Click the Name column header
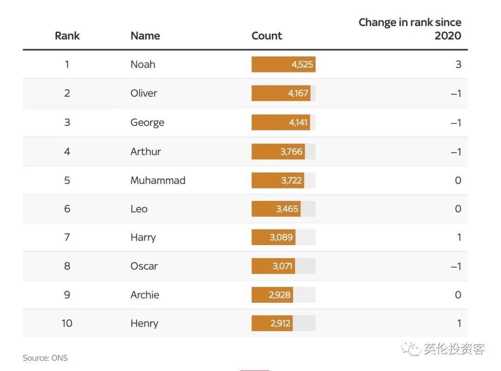Screen dimensions: 501x371 [145, 36]
